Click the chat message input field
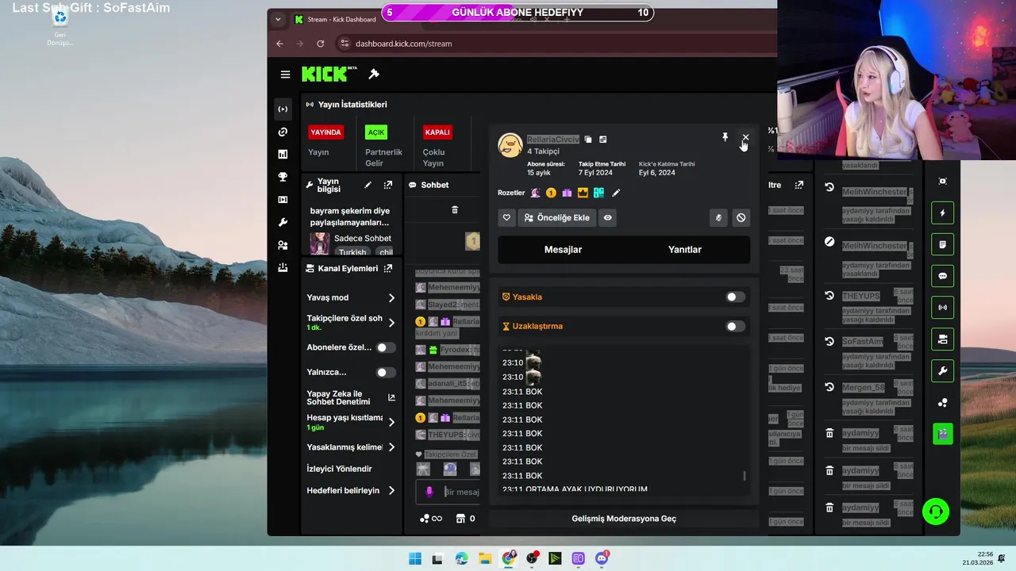Image resolution: width=1016 pixels, height=571 pixels. pyautogui.click(x=460, y=492)
